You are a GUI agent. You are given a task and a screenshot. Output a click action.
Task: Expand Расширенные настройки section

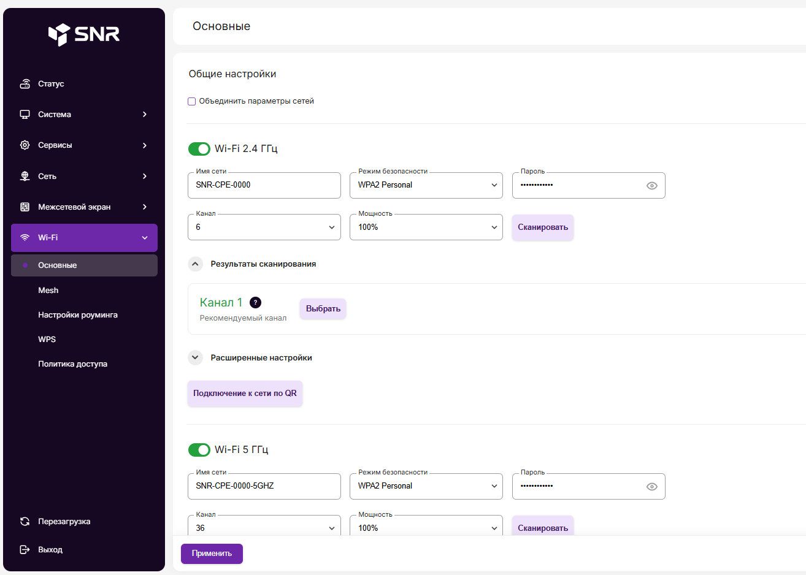tap(195, 357)
